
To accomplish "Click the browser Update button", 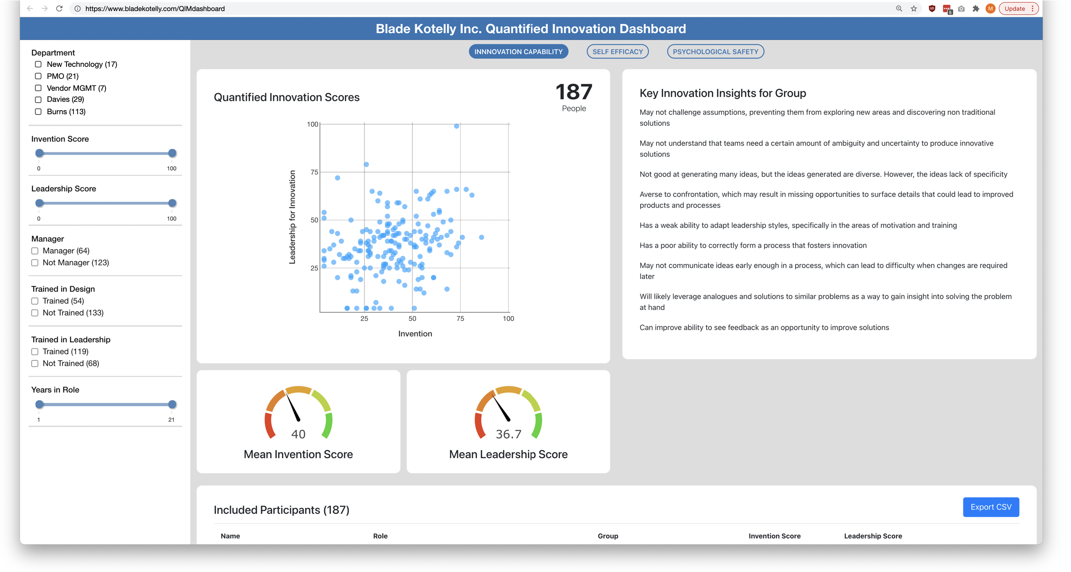I will [x=1014, y=8].
